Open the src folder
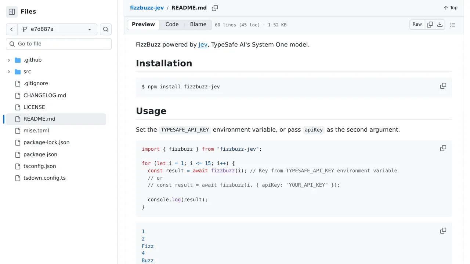This screenshot has height=264, width=470. click(27, 71)
